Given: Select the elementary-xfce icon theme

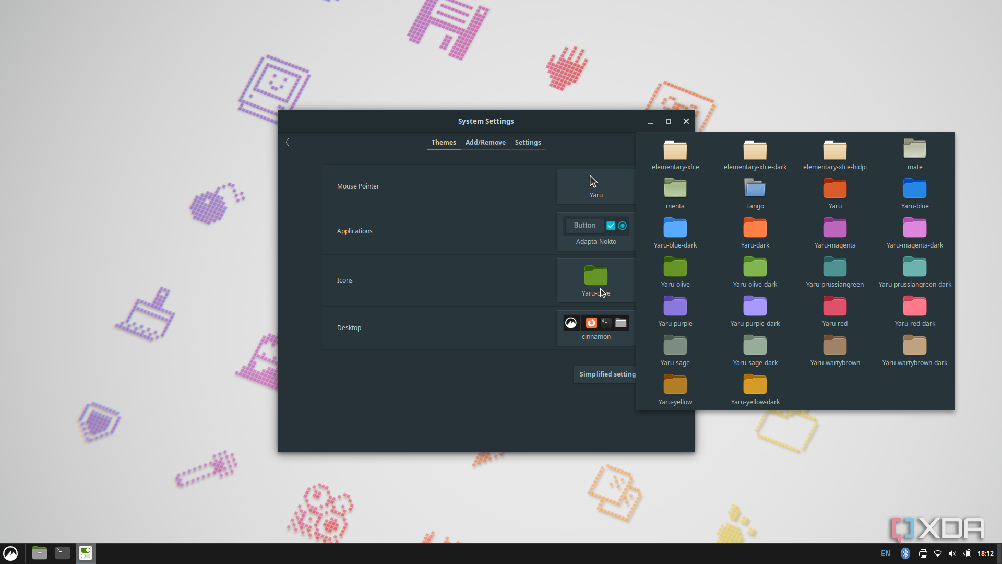Looking at the screenshot, I should click(x=675, y=155).
